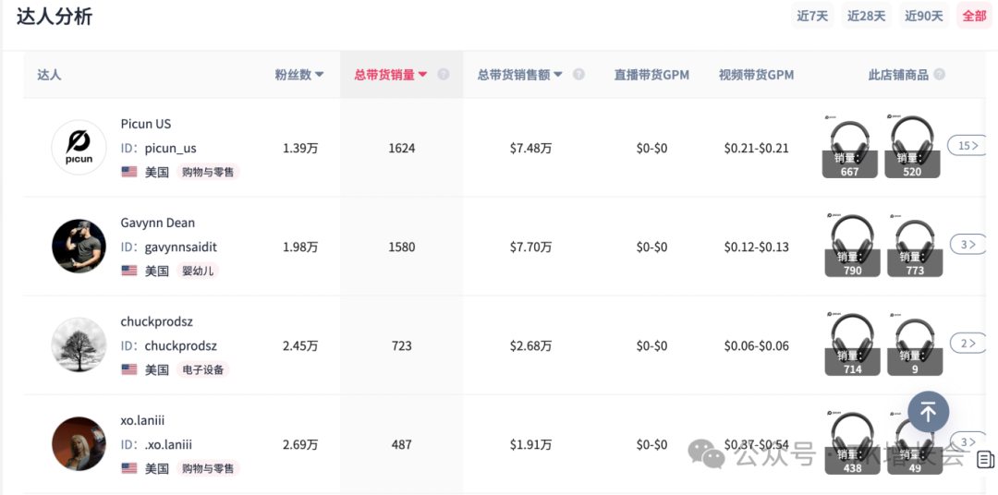Sort by 总带货销售额 column
Image resolution: width=998 pixels, height=495 pixels.
pyautogui.click(x=519, y=75)
